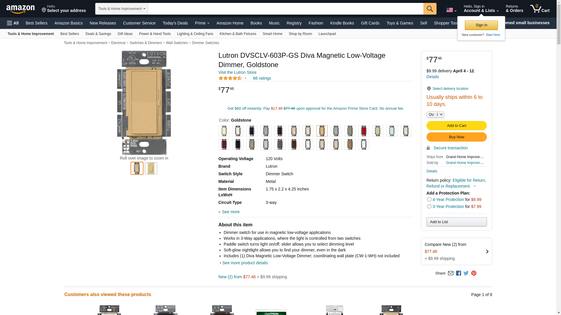Open the country flag language selector
561x315 pixels.
pos(451,10)
